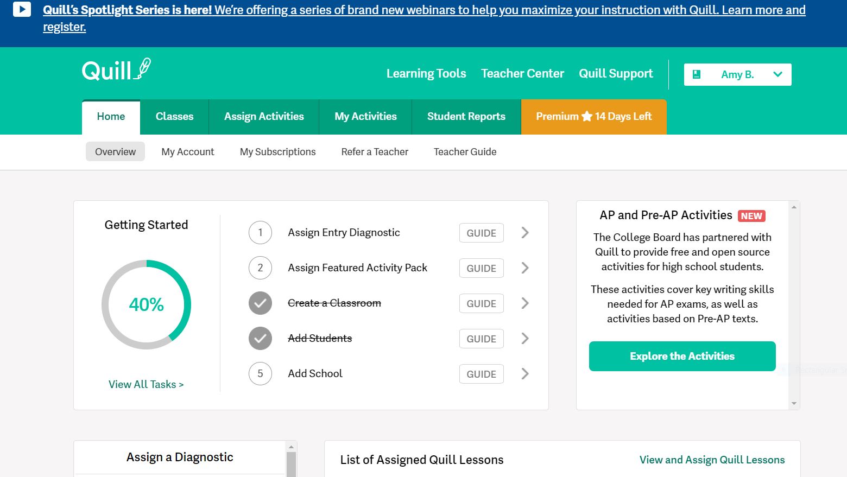Click the Quill logo
This screenshot has width=847, height=477.
tap(116, 70)
